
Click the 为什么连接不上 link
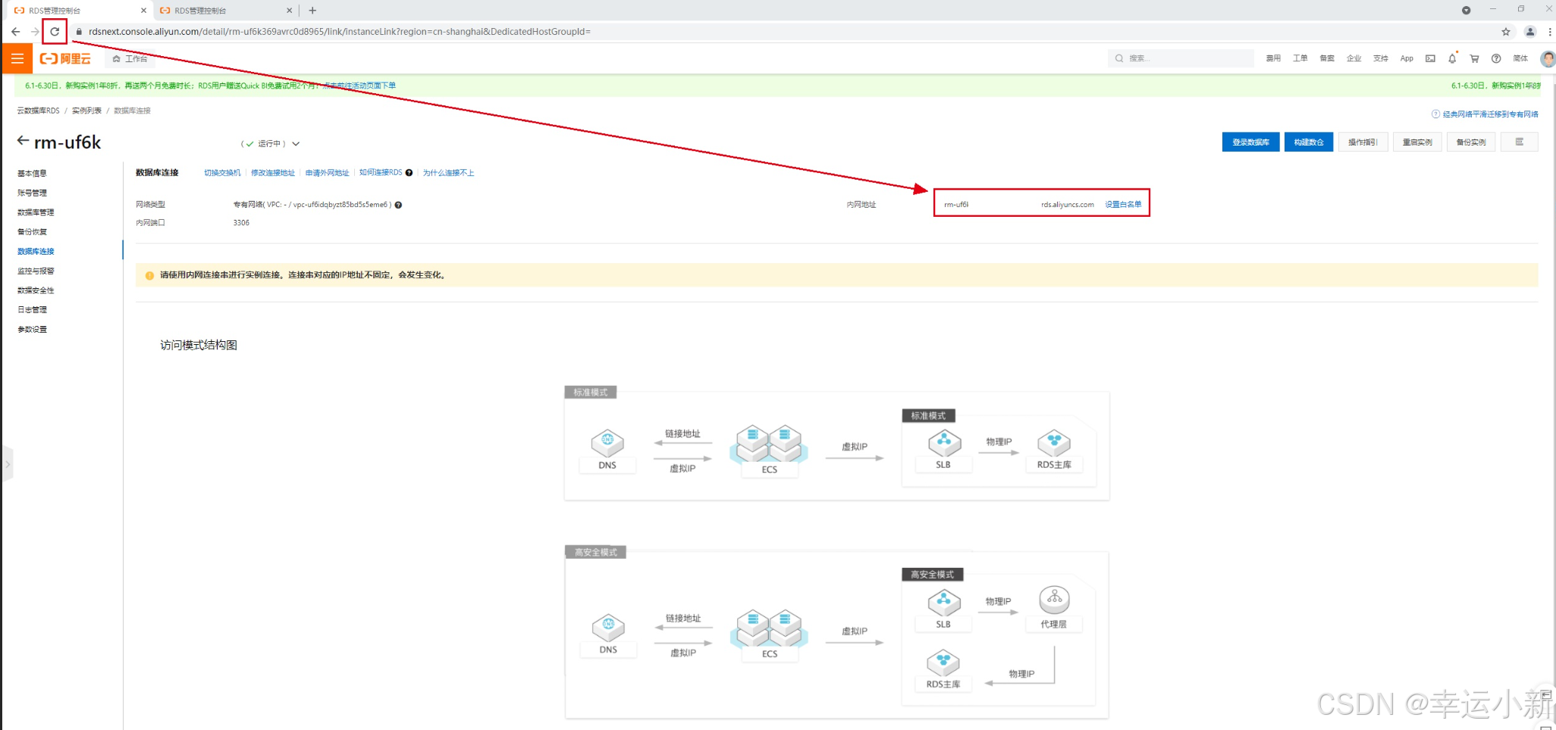point(448,173)
